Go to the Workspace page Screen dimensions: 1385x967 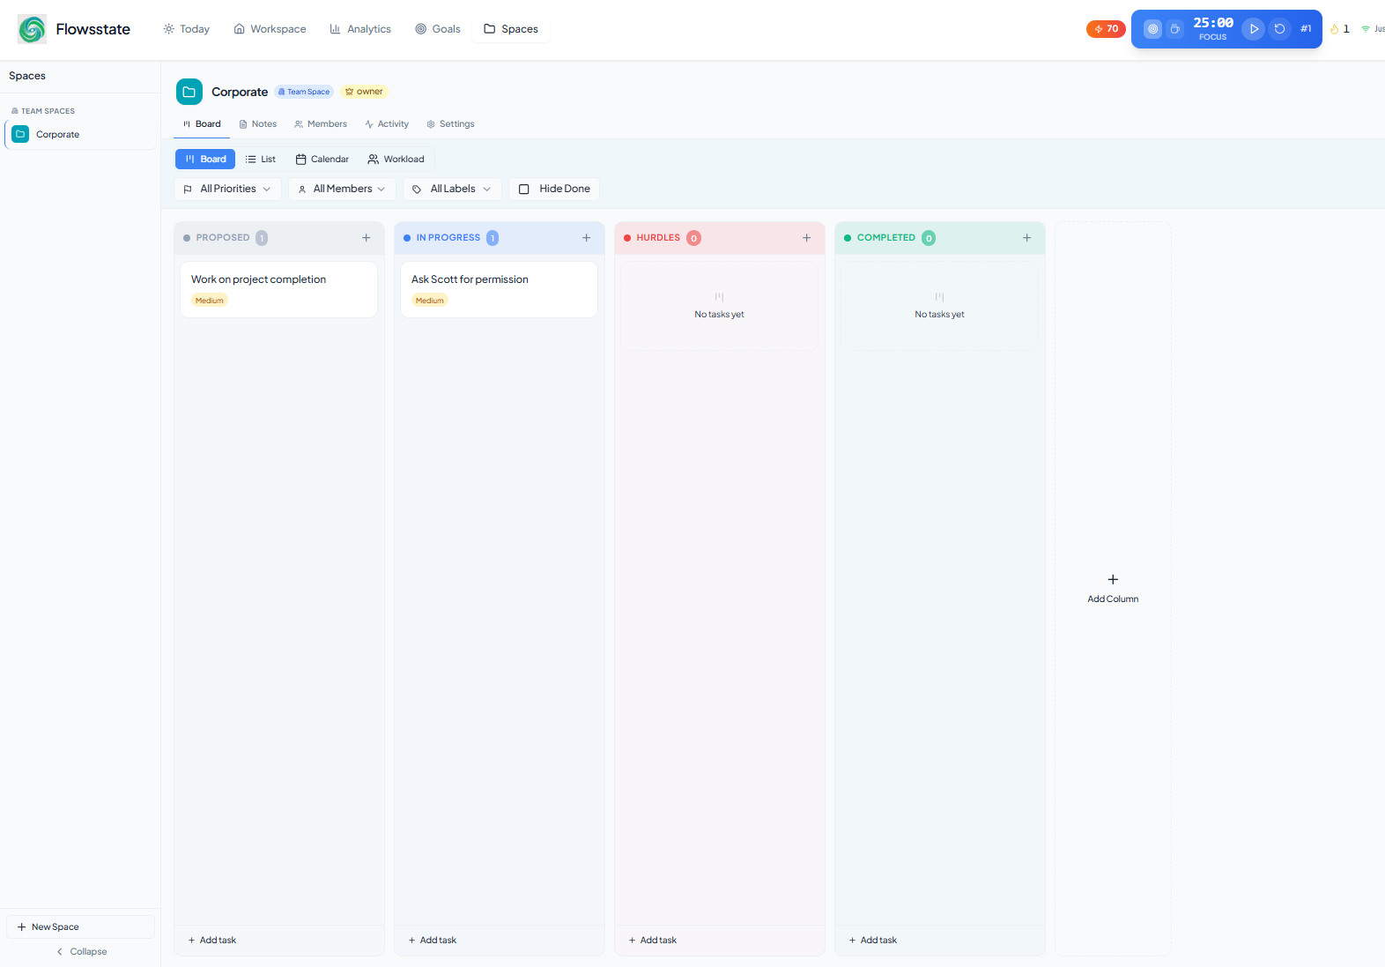(x=270, y=29)
